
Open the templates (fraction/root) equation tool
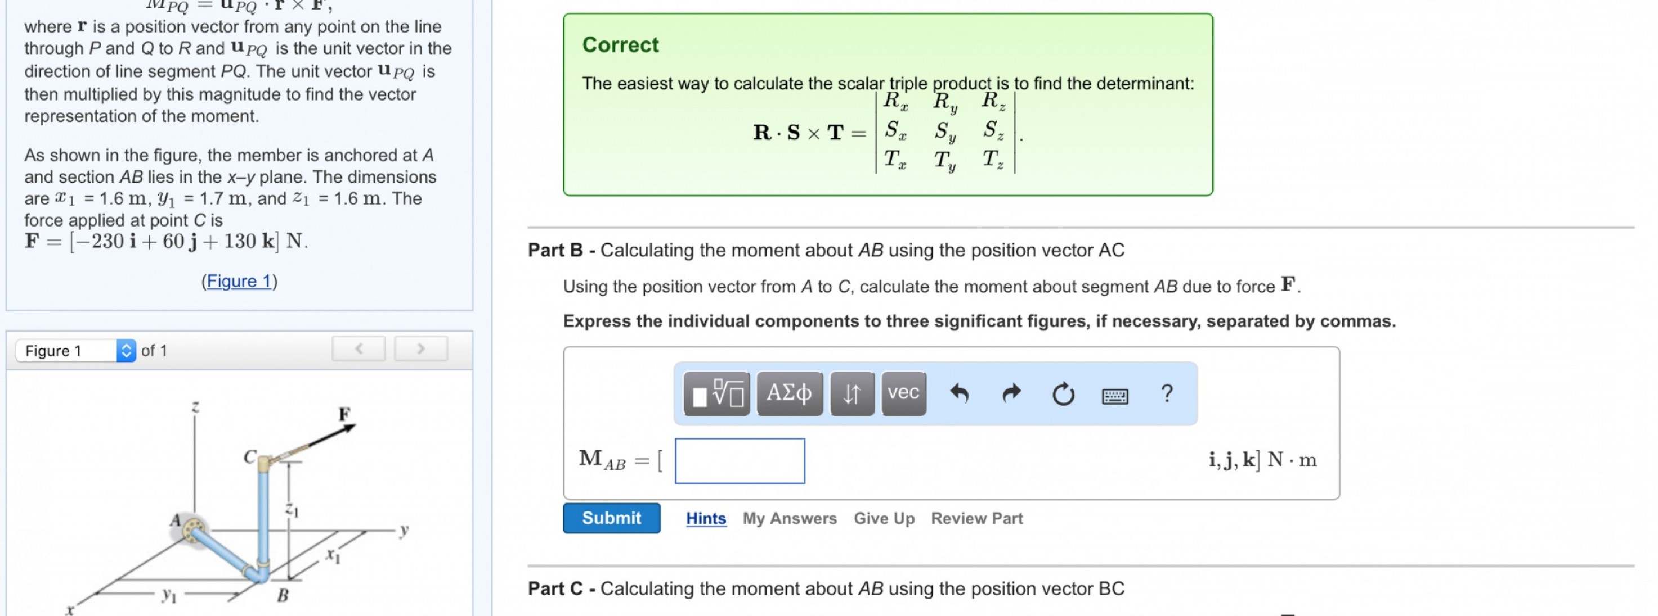coord(716,393)
